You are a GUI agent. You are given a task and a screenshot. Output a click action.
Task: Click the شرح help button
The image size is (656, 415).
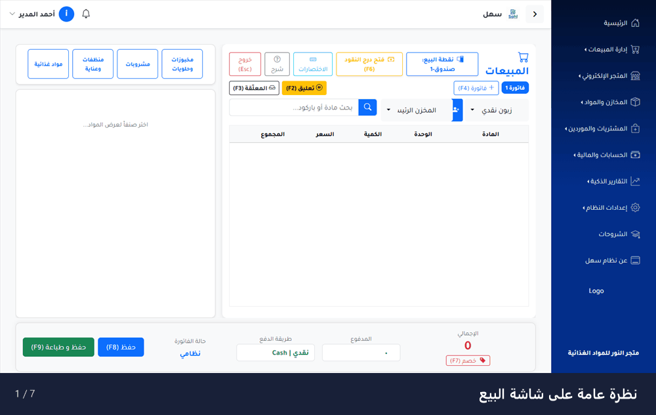pyautogui.click(x=277, y=64)
